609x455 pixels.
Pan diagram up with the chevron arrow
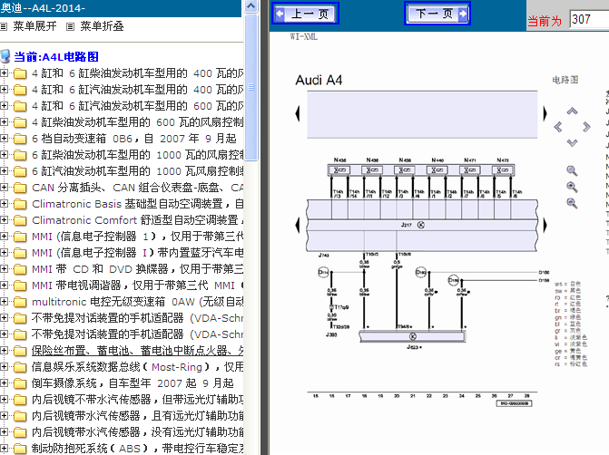click(572, 111)
